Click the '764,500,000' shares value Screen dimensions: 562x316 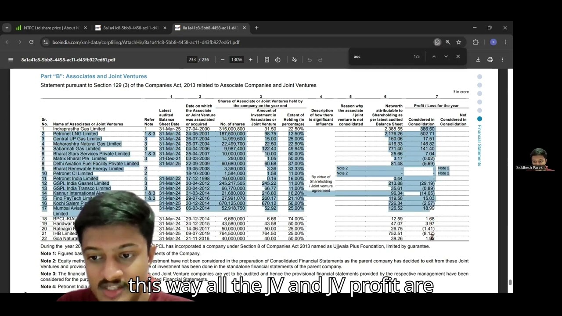pyautogui.click(x=232, y=233)
